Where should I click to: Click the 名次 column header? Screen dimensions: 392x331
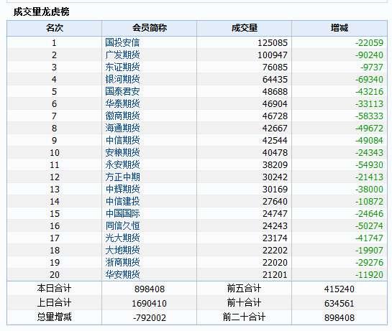pos(54,28)
